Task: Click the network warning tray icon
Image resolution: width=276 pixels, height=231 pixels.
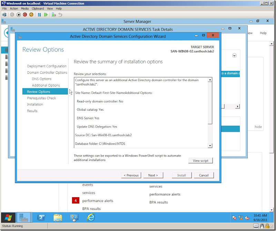Action: click(240, 218)
